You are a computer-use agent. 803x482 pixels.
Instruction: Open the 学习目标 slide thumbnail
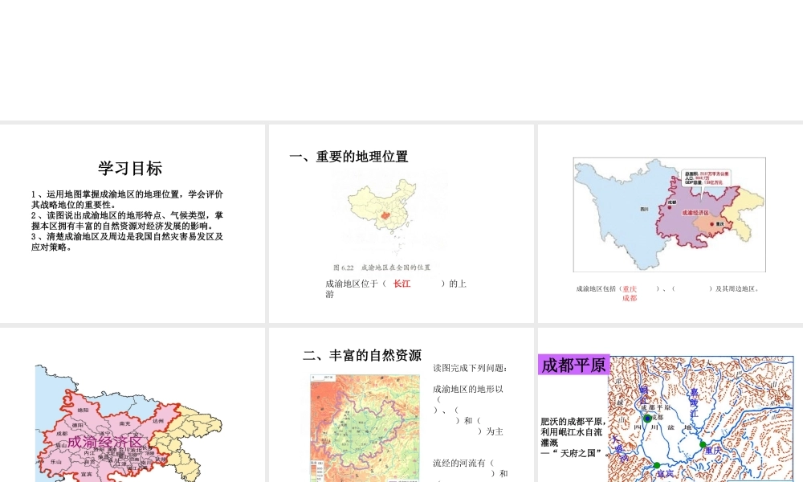pos(132,223)
